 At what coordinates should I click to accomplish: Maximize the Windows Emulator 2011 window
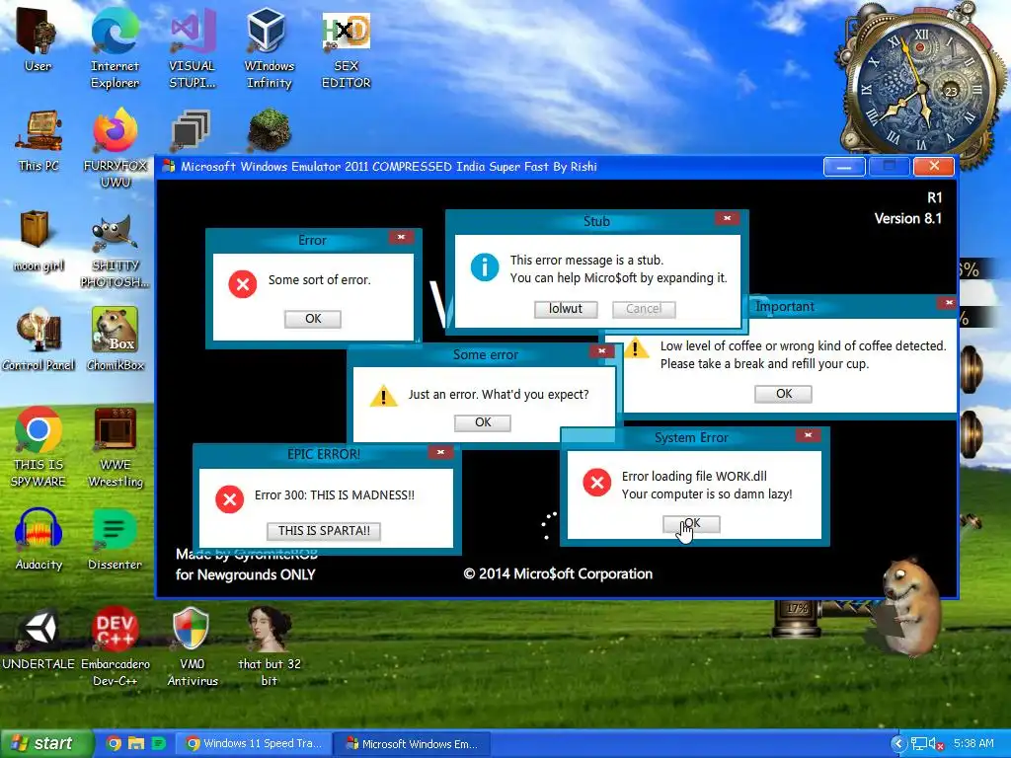[x=890, y=166]
